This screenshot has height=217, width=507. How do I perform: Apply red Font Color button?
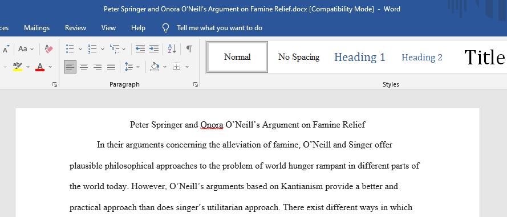(x=40, y=67)
